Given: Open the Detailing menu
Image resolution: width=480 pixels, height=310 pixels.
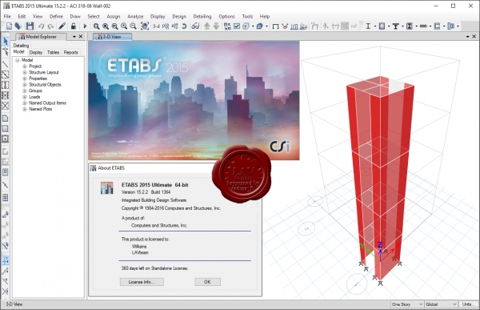Looking at the screenshot, I should pos(202,17).
